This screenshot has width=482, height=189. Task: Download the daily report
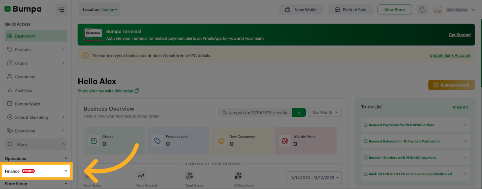[299, 112]
